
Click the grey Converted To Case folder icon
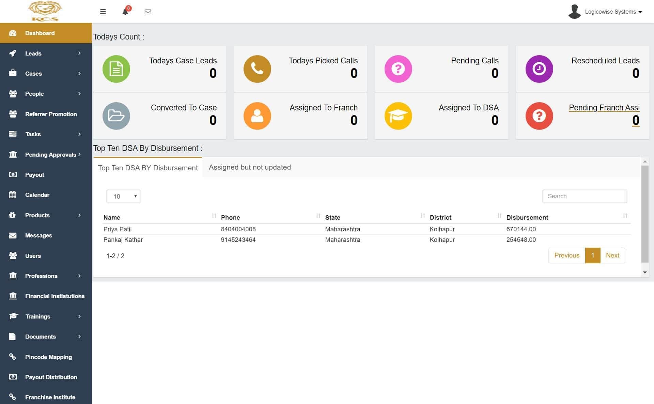[x=116, y=116]
